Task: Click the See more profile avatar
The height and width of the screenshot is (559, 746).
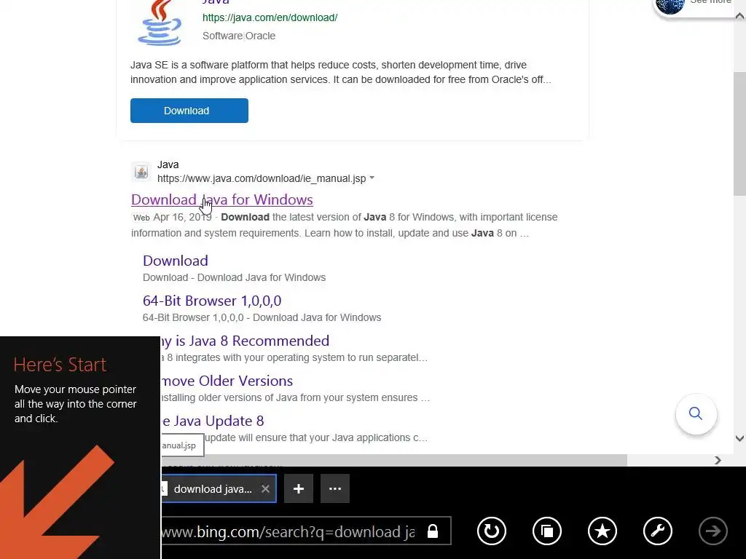Action: click(670, 5)
